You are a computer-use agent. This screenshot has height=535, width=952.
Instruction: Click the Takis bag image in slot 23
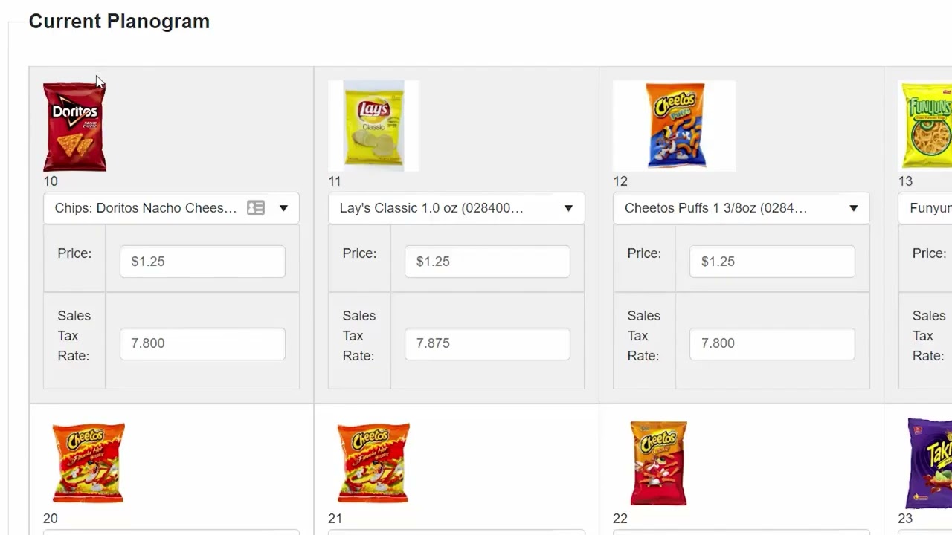pyautogui.click(x=930, y=462)
